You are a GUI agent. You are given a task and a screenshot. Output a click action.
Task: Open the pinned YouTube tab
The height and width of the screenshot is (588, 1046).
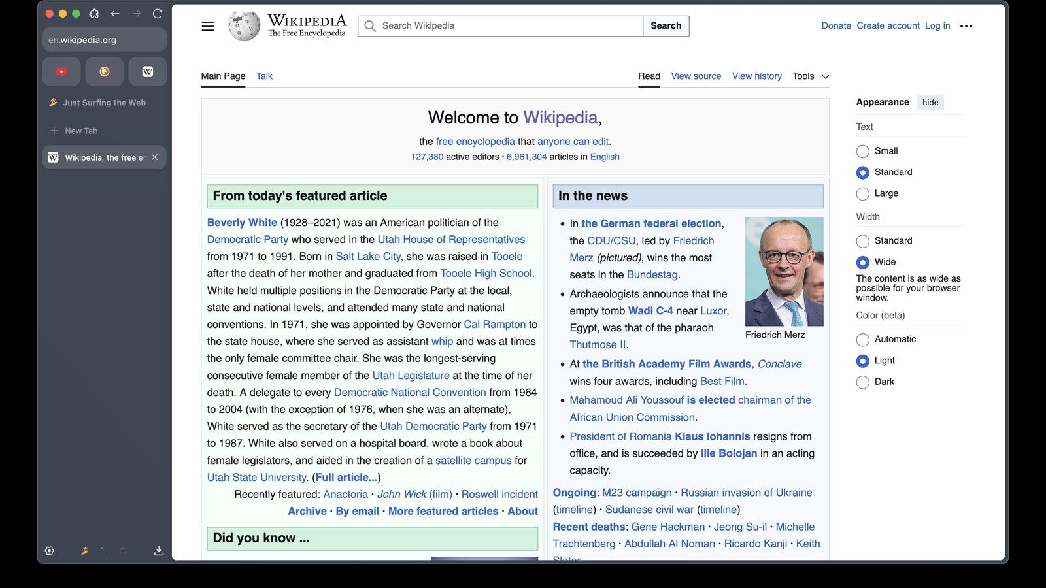click(x=61, y=72)
